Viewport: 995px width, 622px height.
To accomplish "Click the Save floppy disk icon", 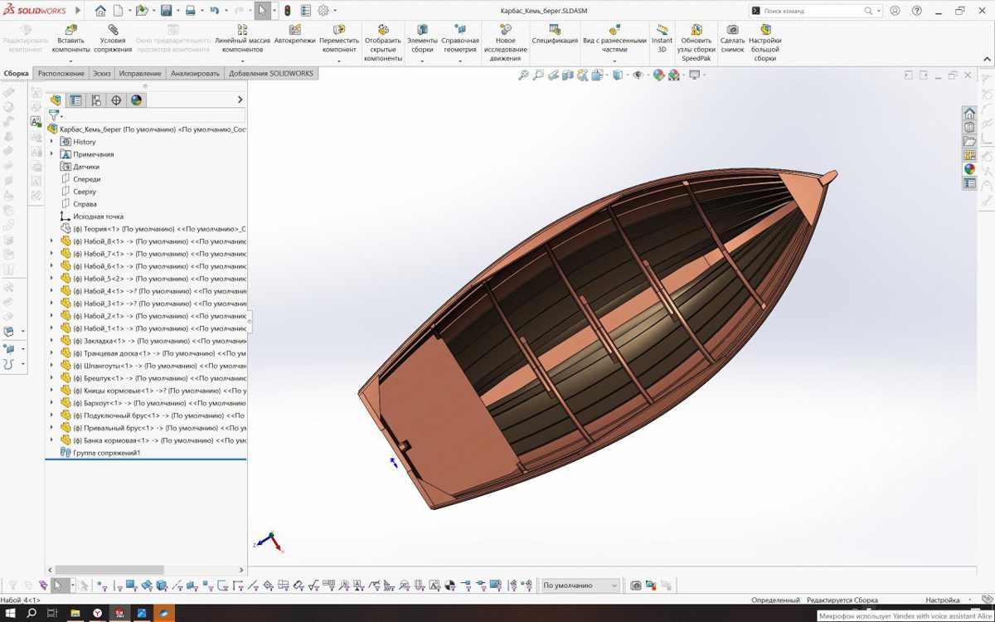I will pyautogui.click(x=166, y=11).
